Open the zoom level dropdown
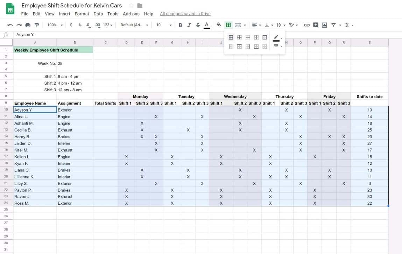 (x=55, y=25)
